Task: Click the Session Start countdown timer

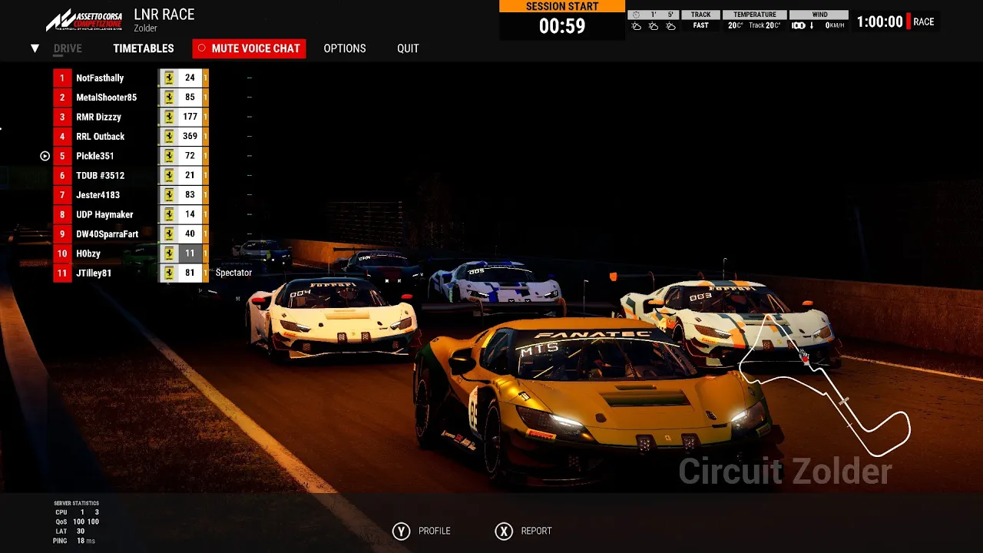Action: pyautogui.click(x=562, y=26)
